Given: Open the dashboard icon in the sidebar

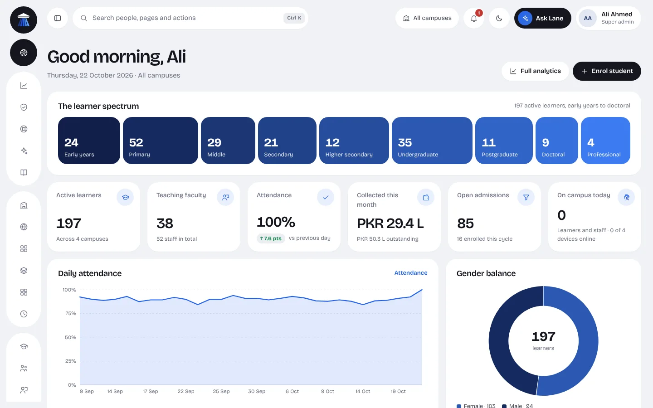Looking at the screenshot, I should [x=24, y=53].
